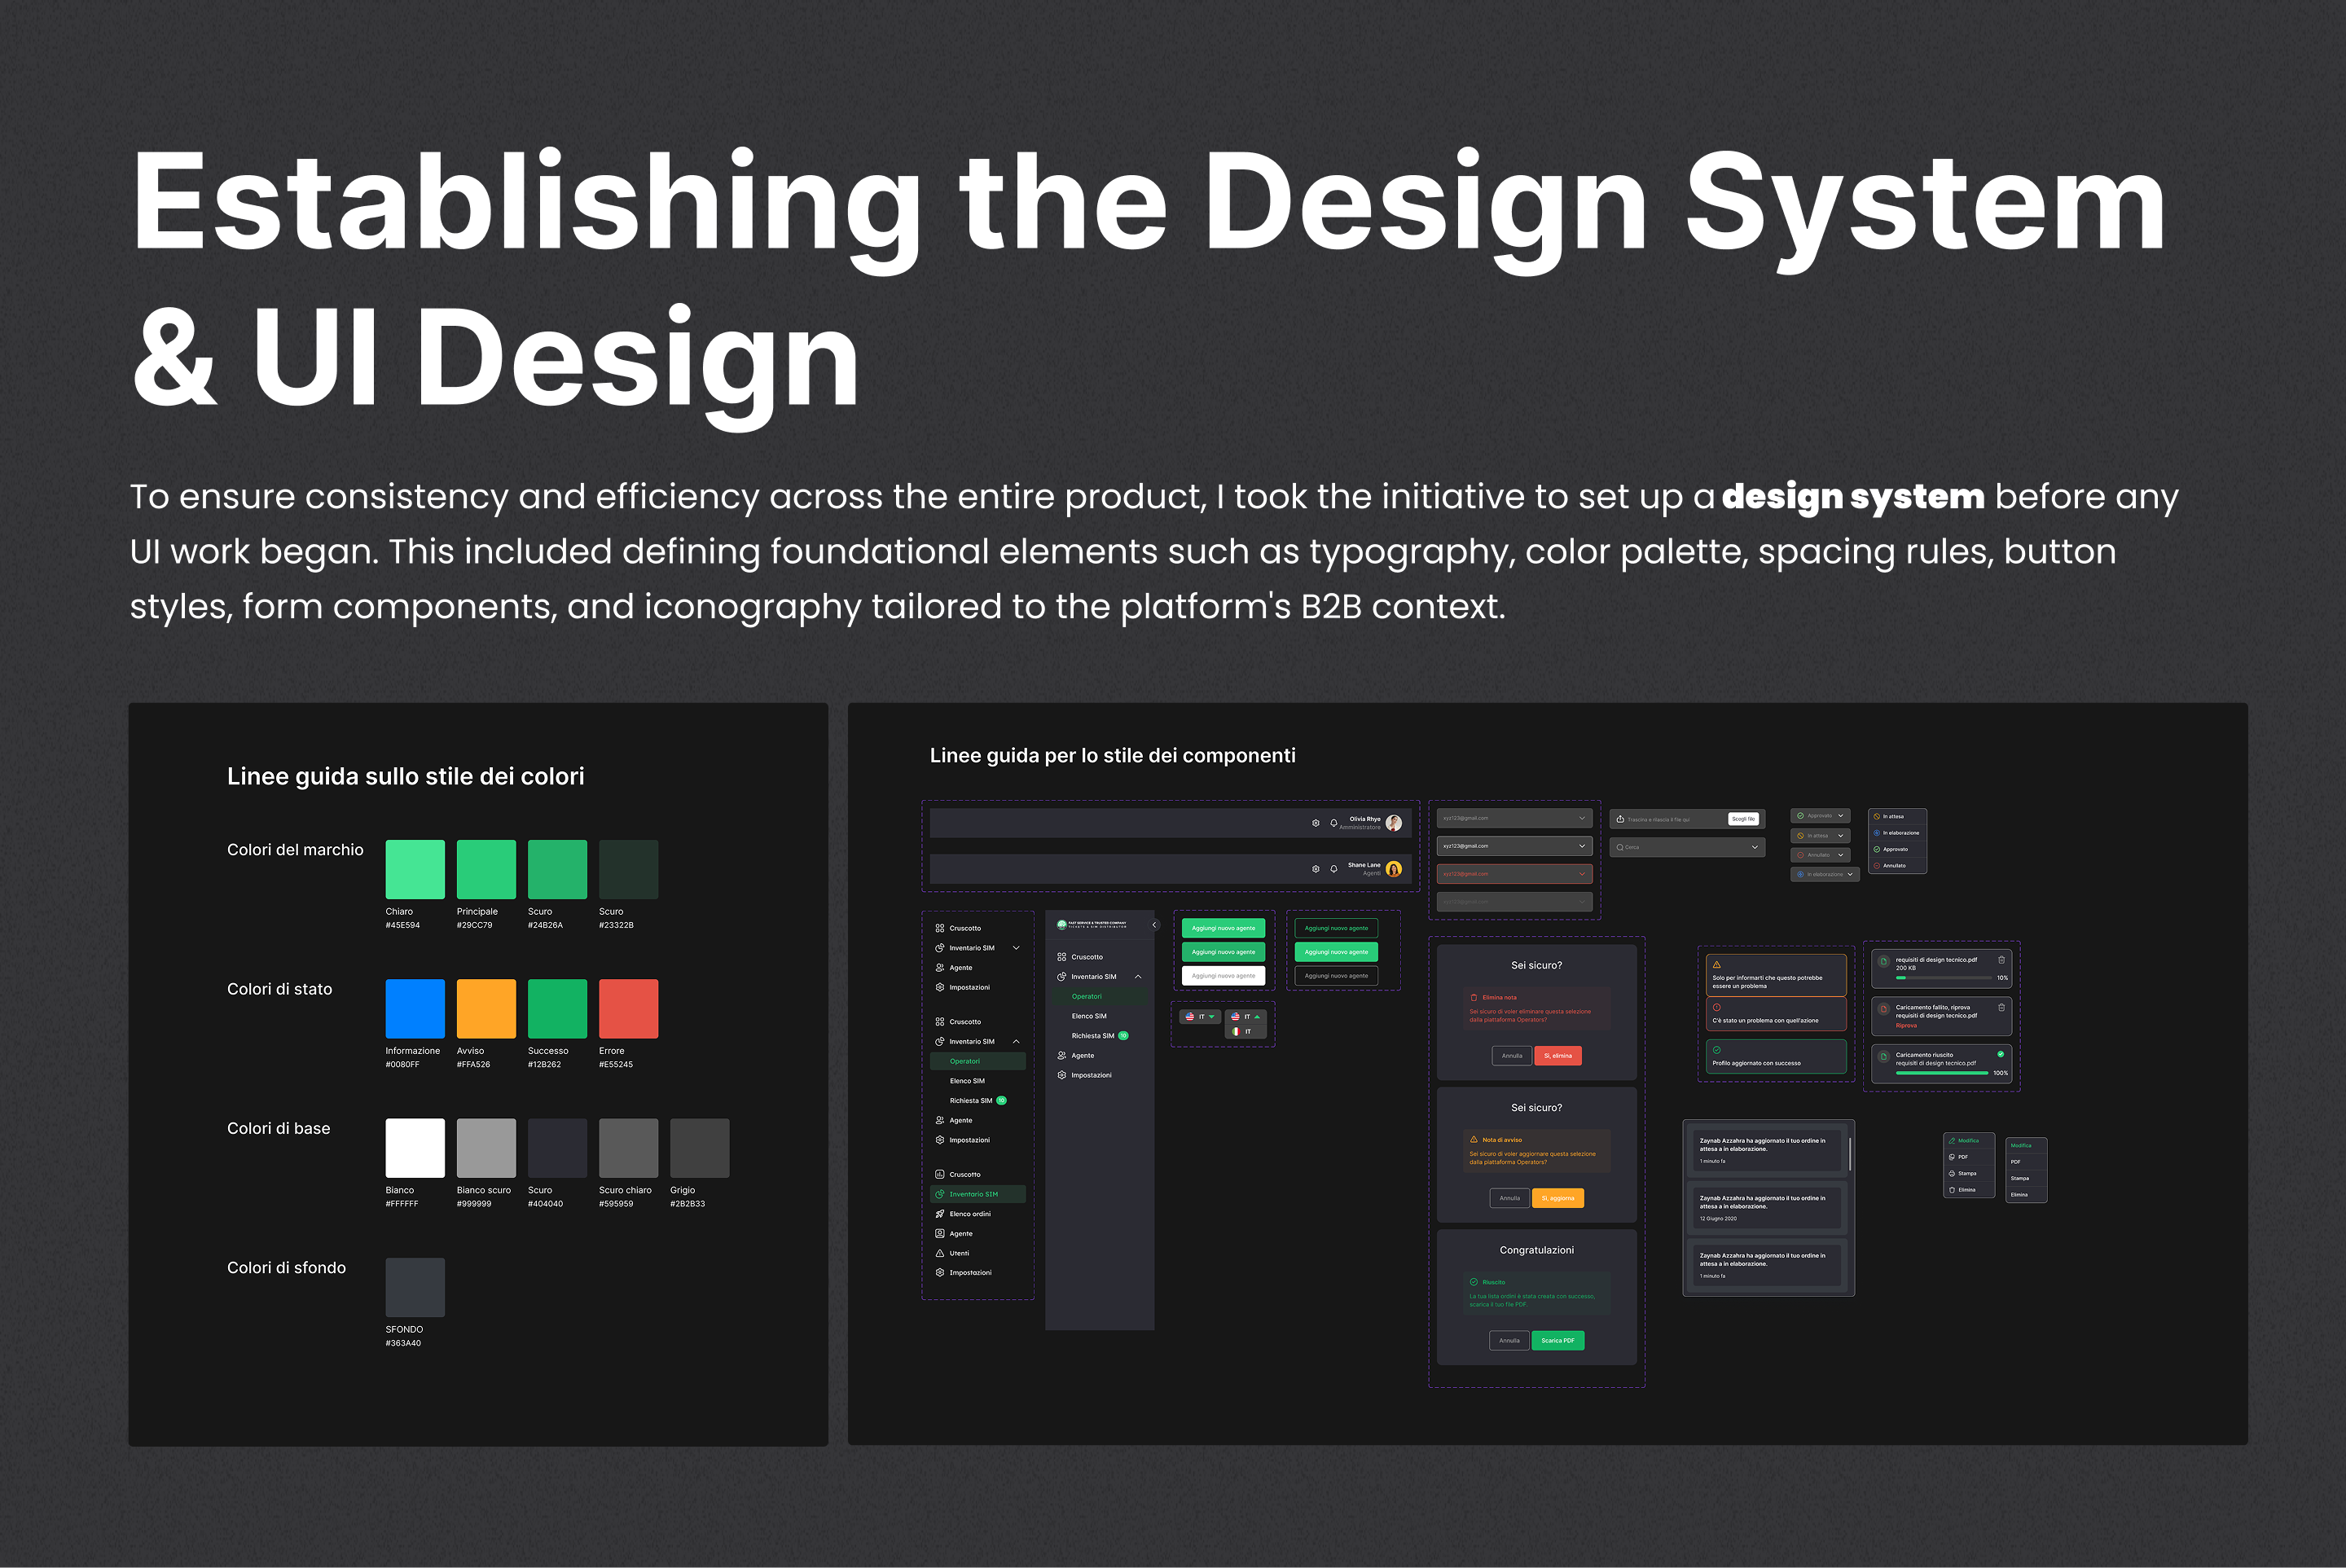The image size is (2346, 1568).
Task: Click the scrollbar in the notifications list
Action: click(1850, 1153)
